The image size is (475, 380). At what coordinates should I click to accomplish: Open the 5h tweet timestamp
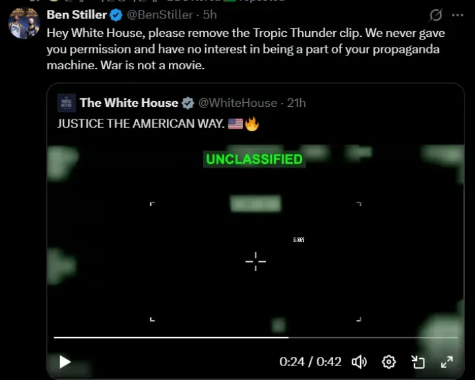pos(210,15)
